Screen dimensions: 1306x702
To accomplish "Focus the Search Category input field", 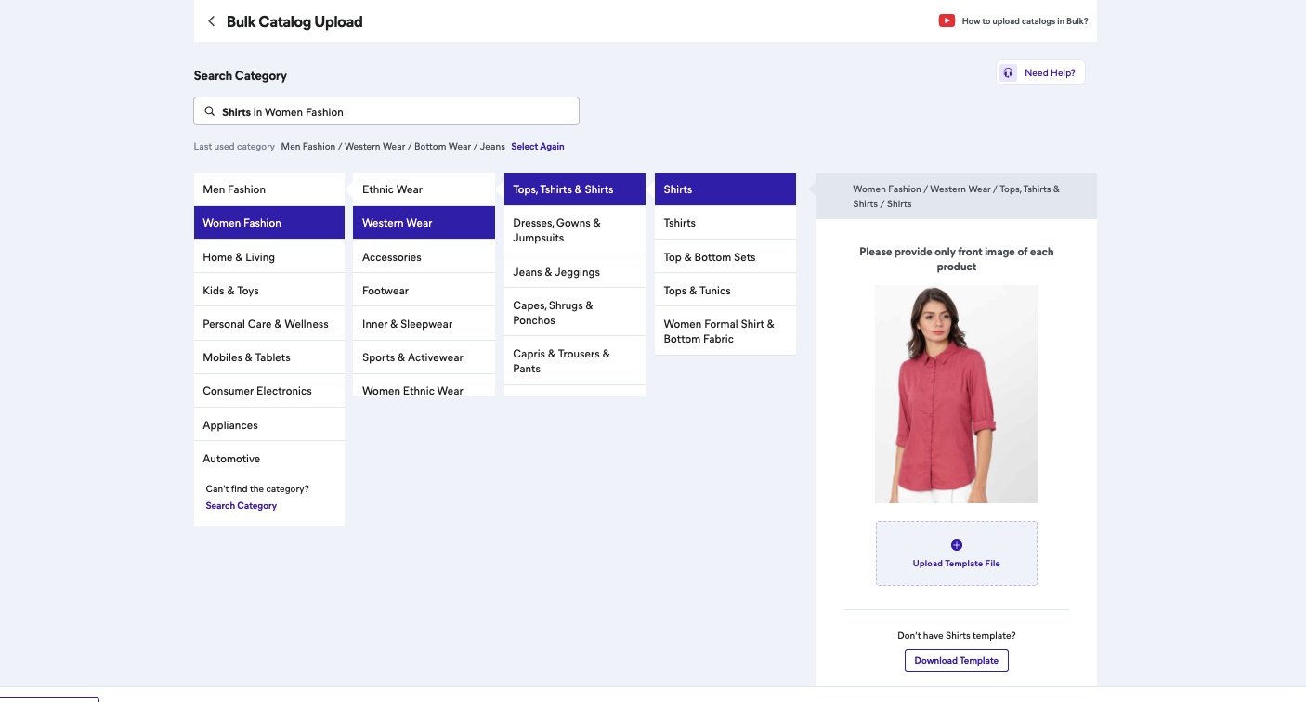I will (386, 111).
